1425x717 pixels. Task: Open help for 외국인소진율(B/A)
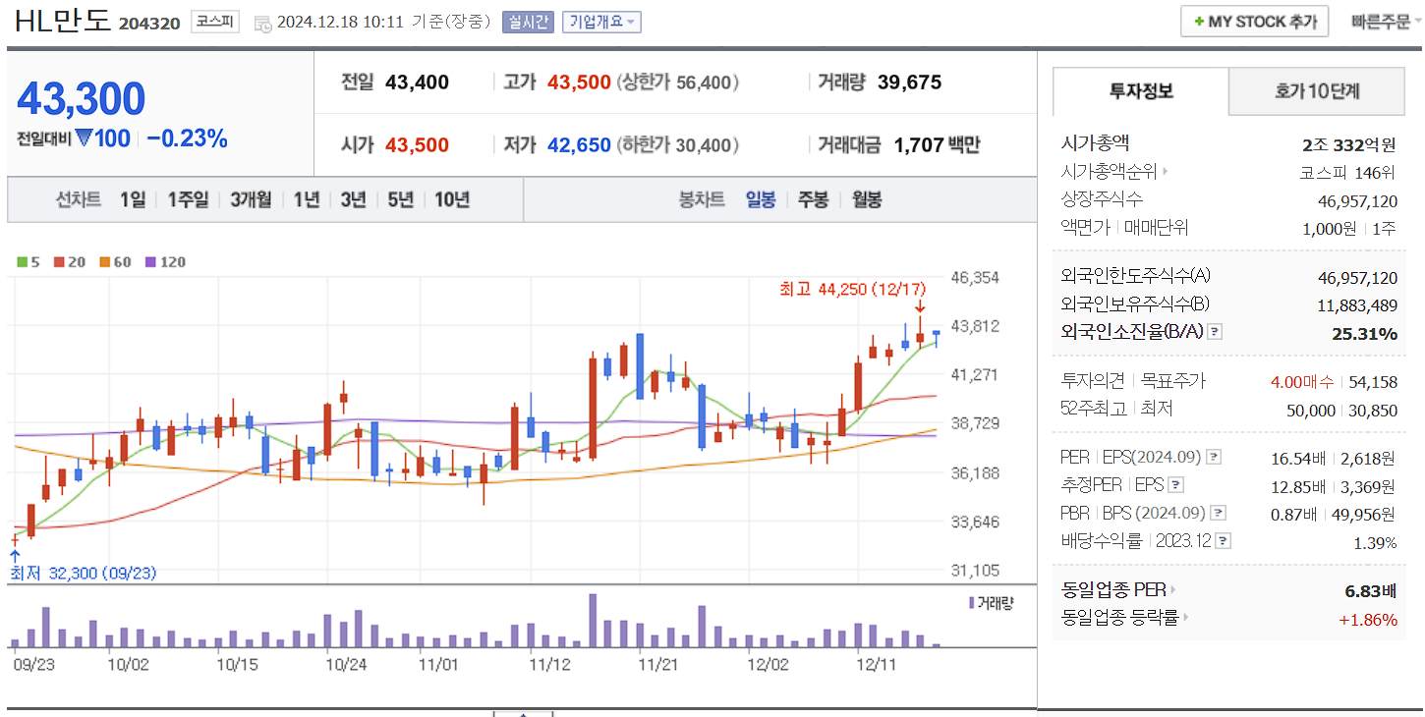coord(1215,331)
